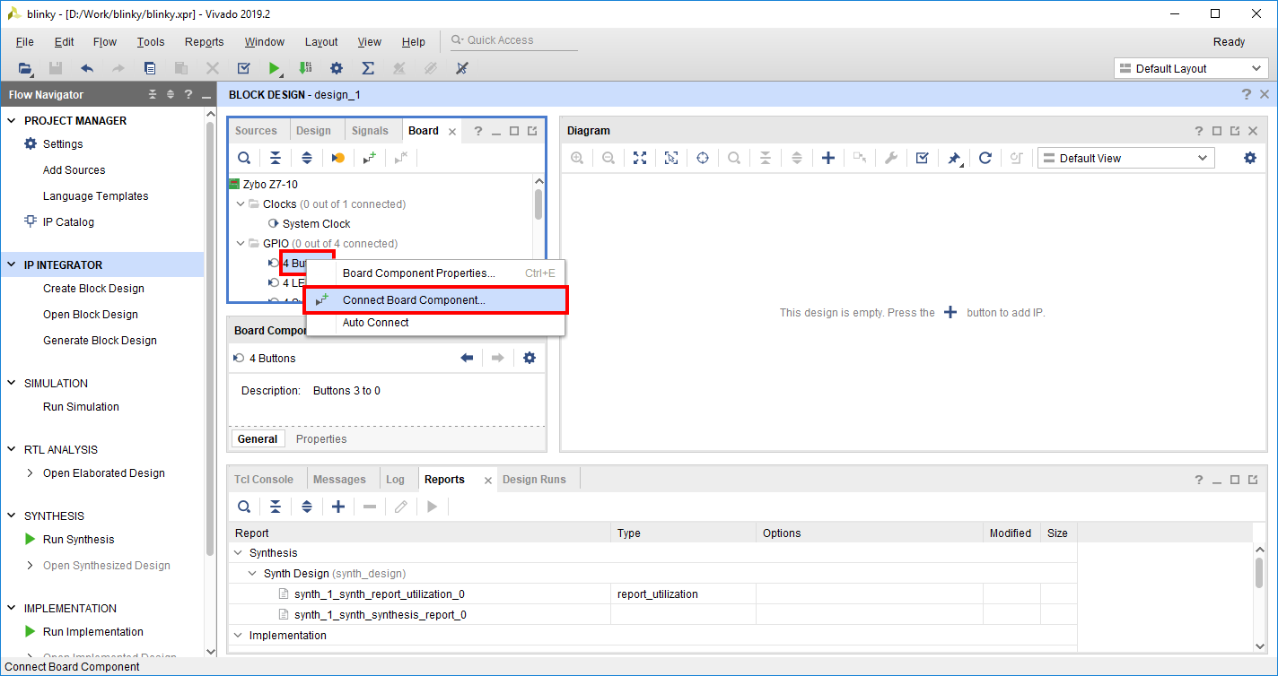Click Run Implementation
Image resolution: width=1278 pixels, height=676 pixels.
coord(93,632)
